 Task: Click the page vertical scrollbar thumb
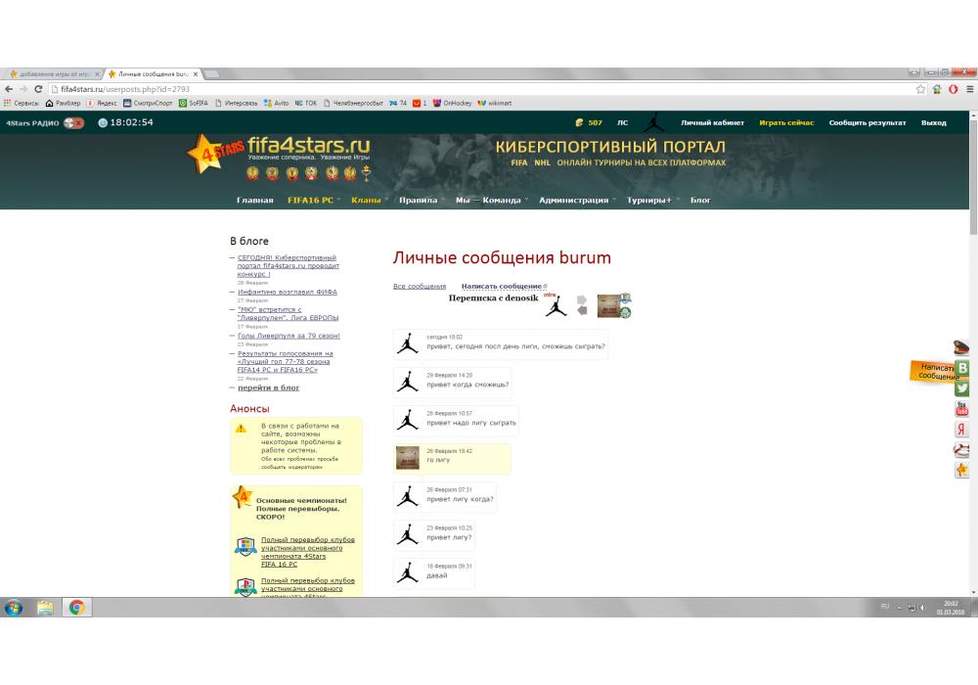973,177
